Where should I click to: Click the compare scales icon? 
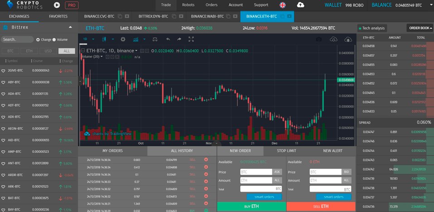pyautogui.click(x=155, y=39)
